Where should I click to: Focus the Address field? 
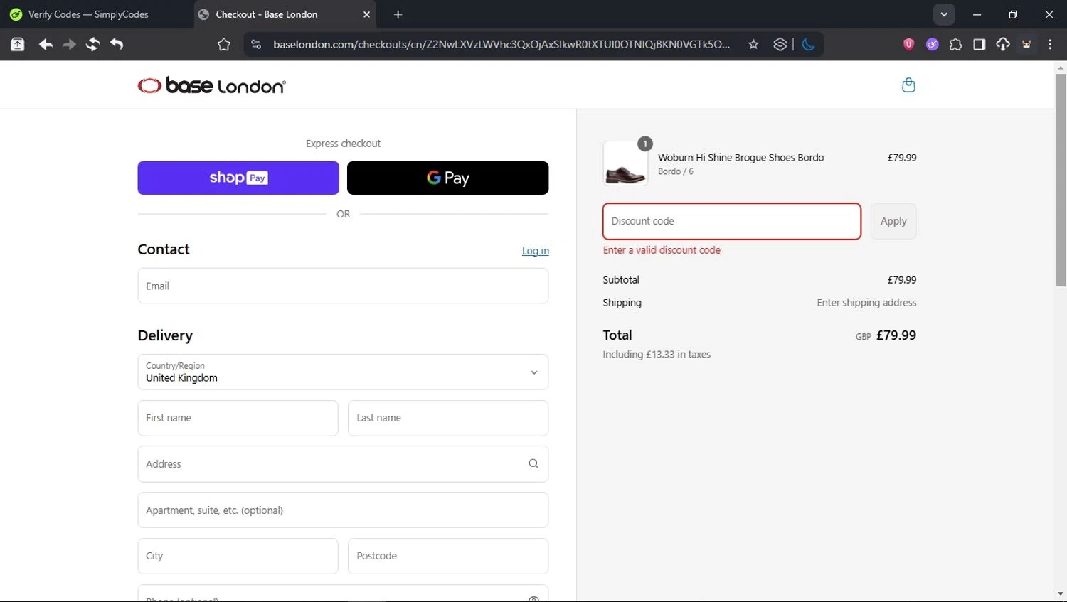coord(343,464)
